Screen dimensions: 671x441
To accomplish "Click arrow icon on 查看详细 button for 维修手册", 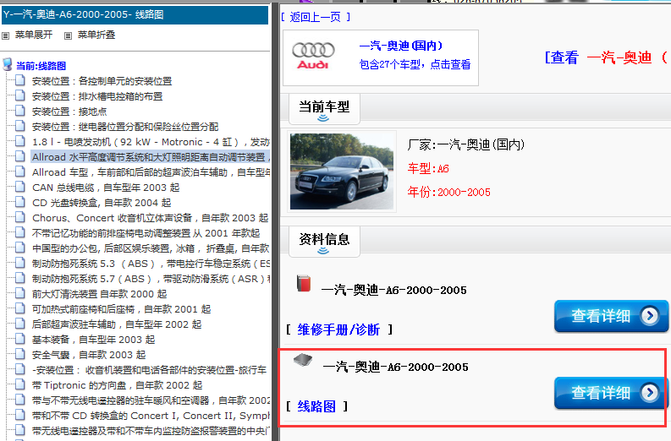I will (649, 316).
